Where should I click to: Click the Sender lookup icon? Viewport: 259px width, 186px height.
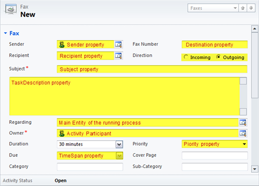[x=119, y=45]
